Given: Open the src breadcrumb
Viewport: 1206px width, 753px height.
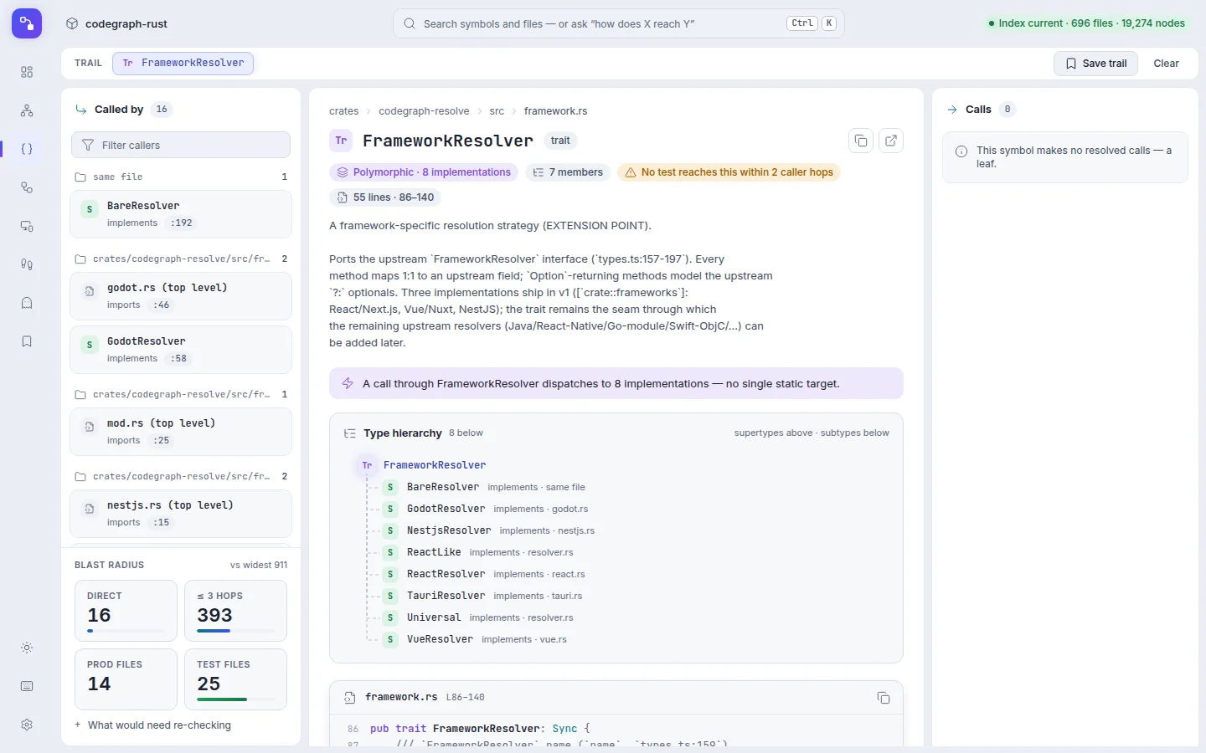Looking at the screenshot, I should (497, 111).
